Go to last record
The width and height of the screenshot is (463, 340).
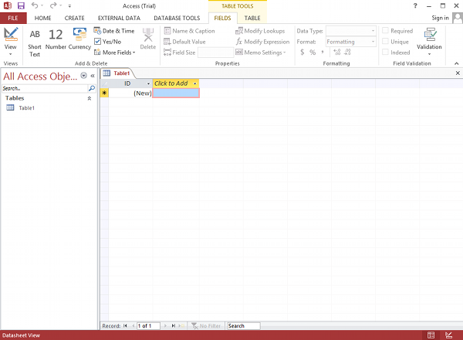174,326
